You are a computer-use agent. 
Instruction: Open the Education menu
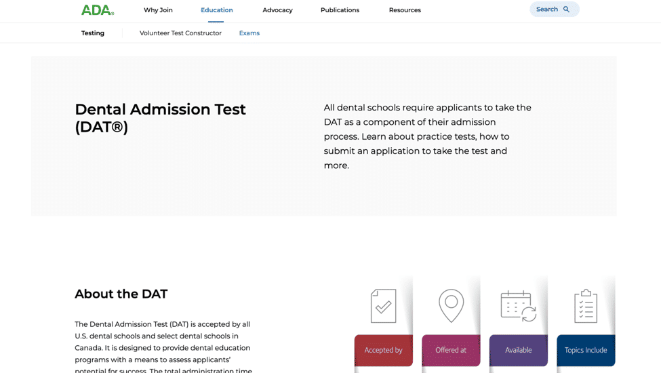pos(217,10)
